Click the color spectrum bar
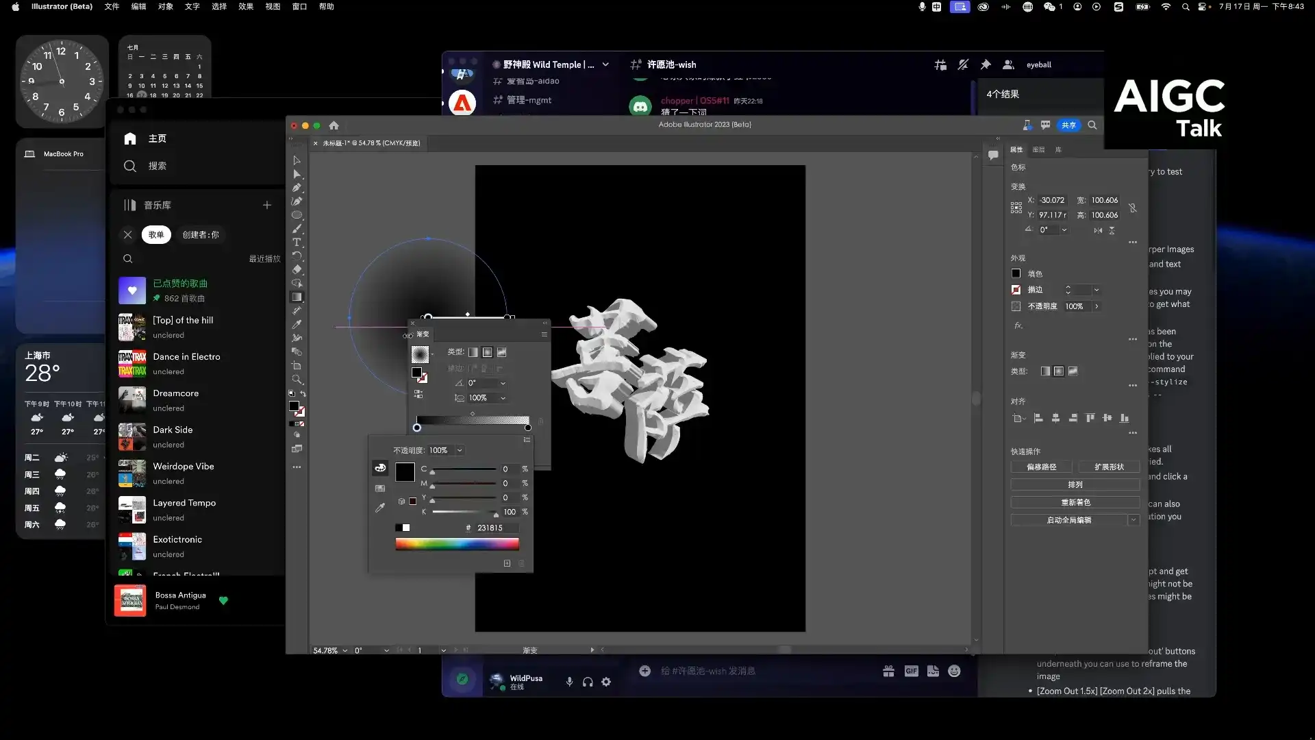The height and width of the screenshot is (740, 1315). click(x=457, y=544)
